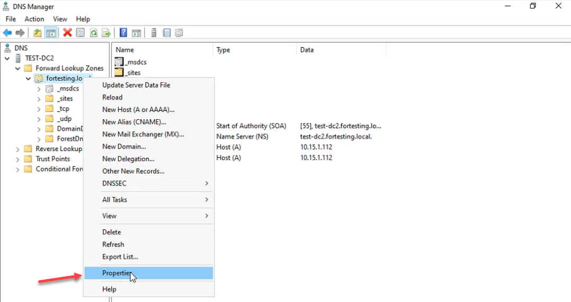Expand the _tcp tree node

pos(39,109)
